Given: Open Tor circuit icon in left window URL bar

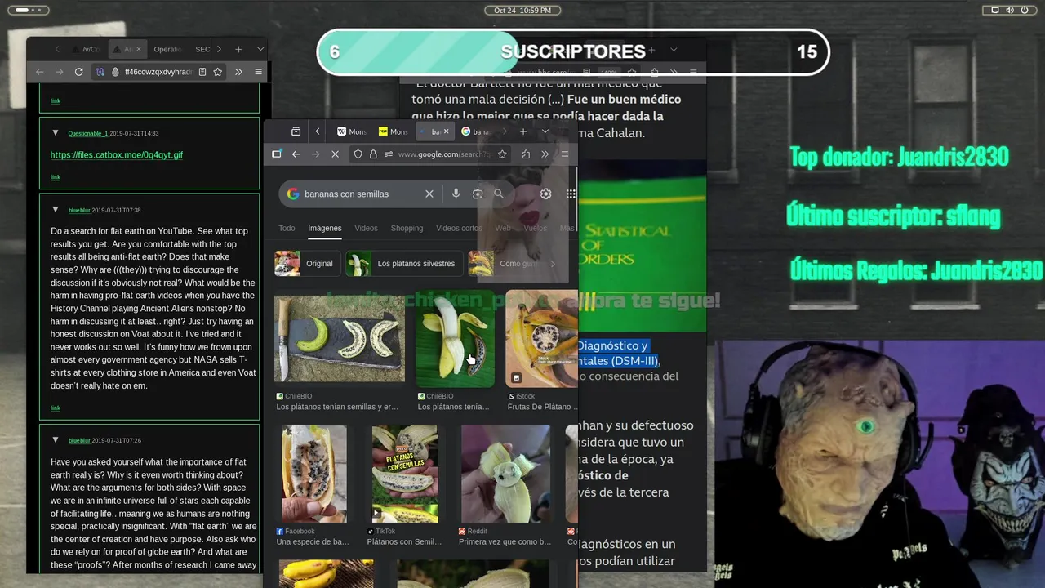Looking at the screenshot, I should [100, 72].
